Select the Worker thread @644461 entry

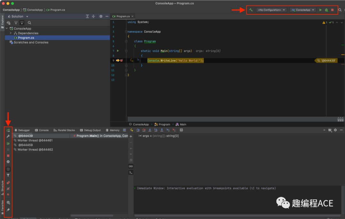pyautogui.click(x=35, y=140)
